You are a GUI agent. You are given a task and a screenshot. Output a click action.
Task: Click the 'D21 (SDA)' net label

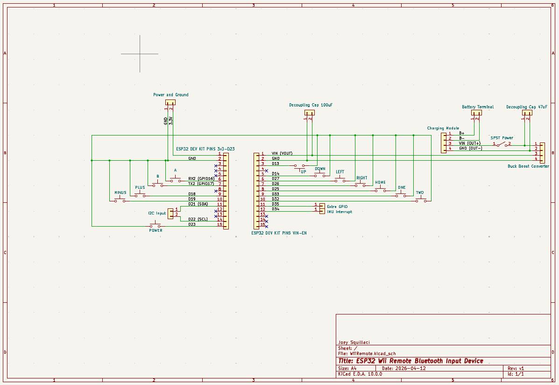[x=198, y=204]
